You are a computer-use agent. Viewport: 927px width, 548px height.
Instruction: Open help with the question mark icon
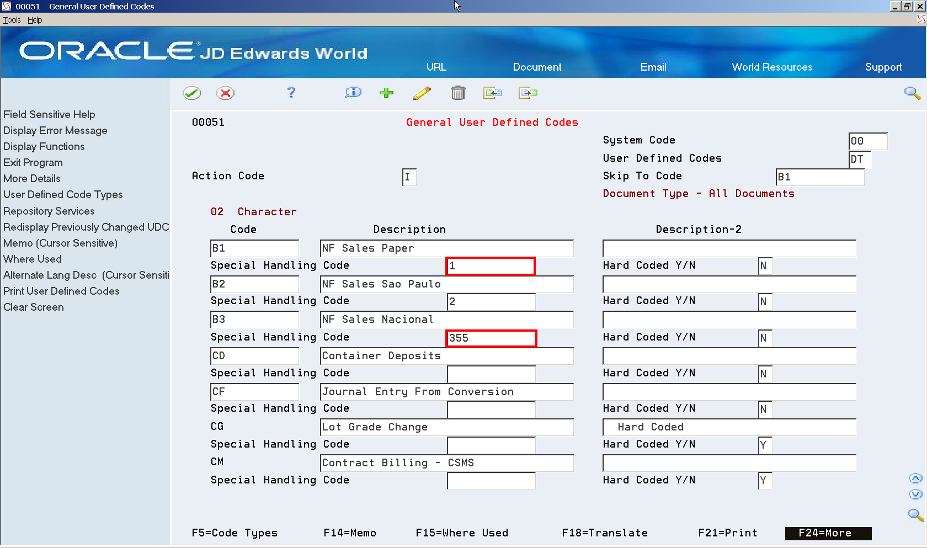(x=291, y=93)
